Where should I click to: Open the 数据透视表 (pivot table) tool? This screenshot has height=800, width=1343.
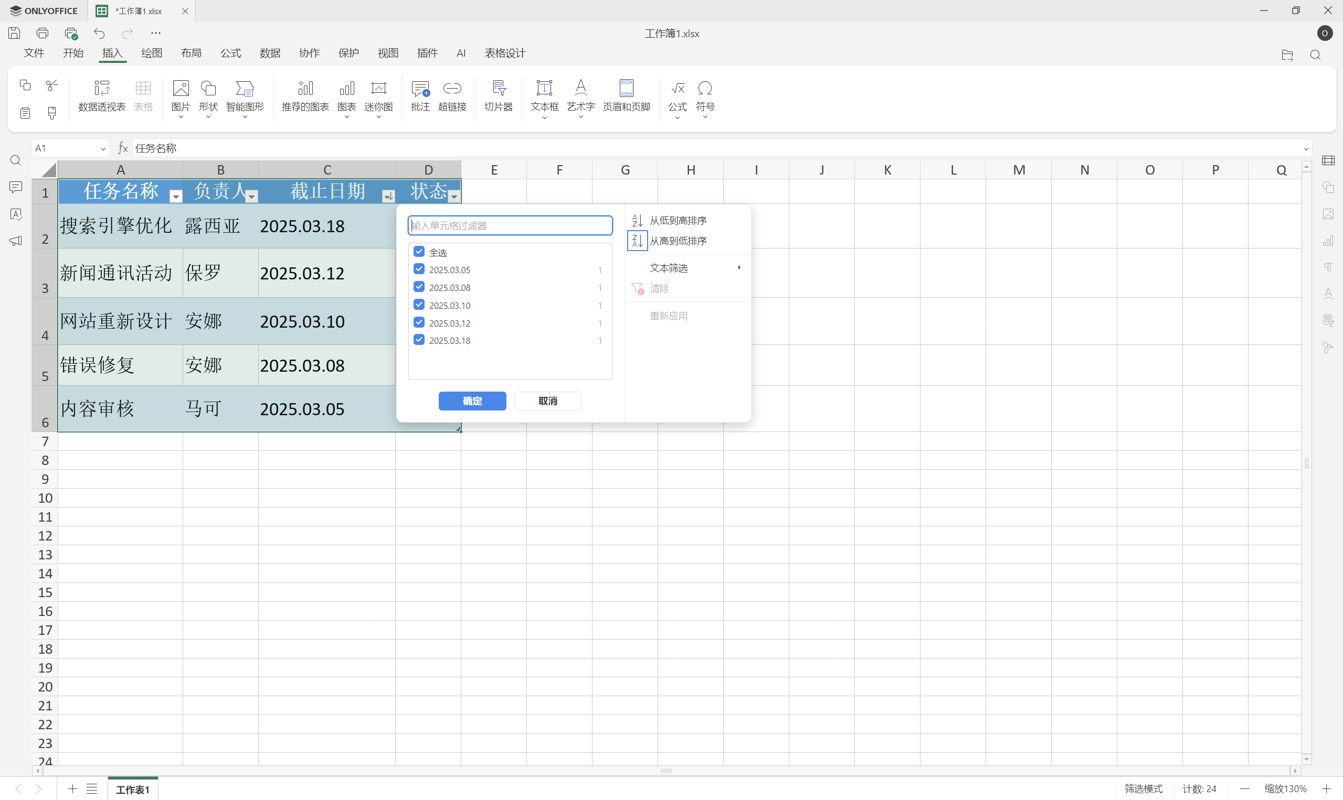point(101,96)
